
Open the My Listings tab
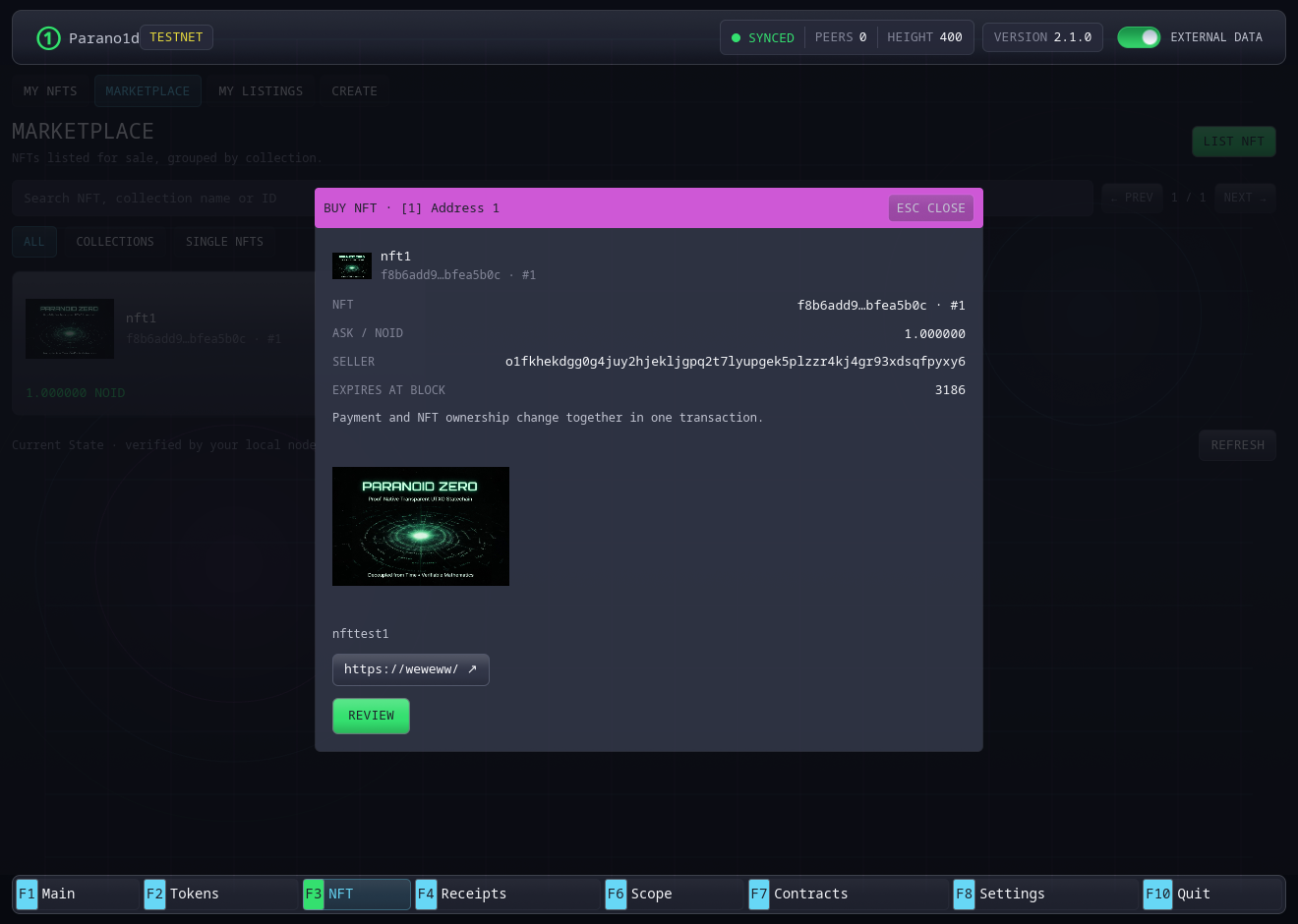[x=261, y=91]
